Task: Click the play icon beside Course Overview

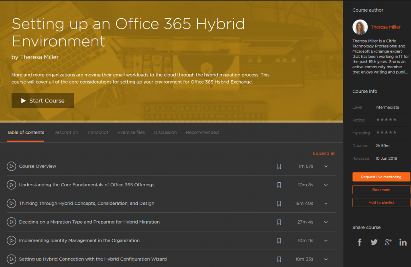Action: tap(11, 166)
